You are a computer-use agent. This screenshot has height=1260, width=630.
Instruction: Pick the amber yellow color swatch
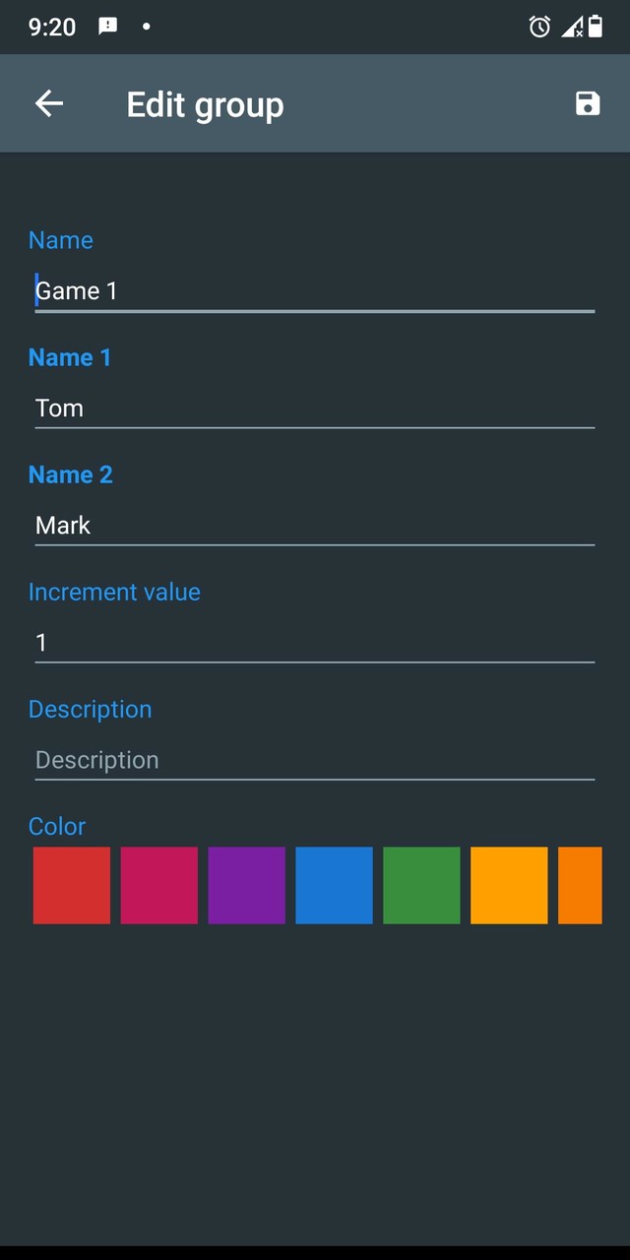coord(509,885)
